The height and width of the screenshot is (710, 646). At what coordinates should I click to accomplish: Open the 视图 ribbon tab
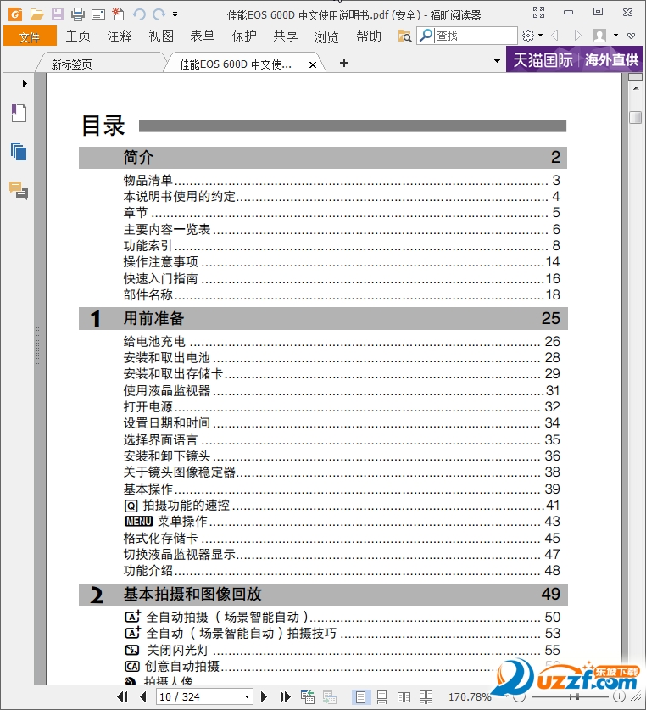[x=161, y=36]
